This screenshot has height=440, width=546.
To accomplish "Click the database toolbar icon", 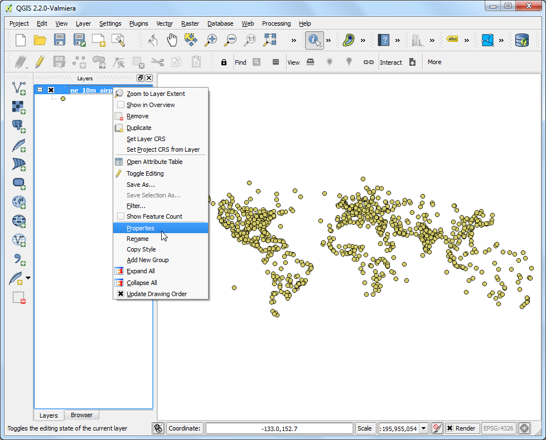I will click(522, 40).
